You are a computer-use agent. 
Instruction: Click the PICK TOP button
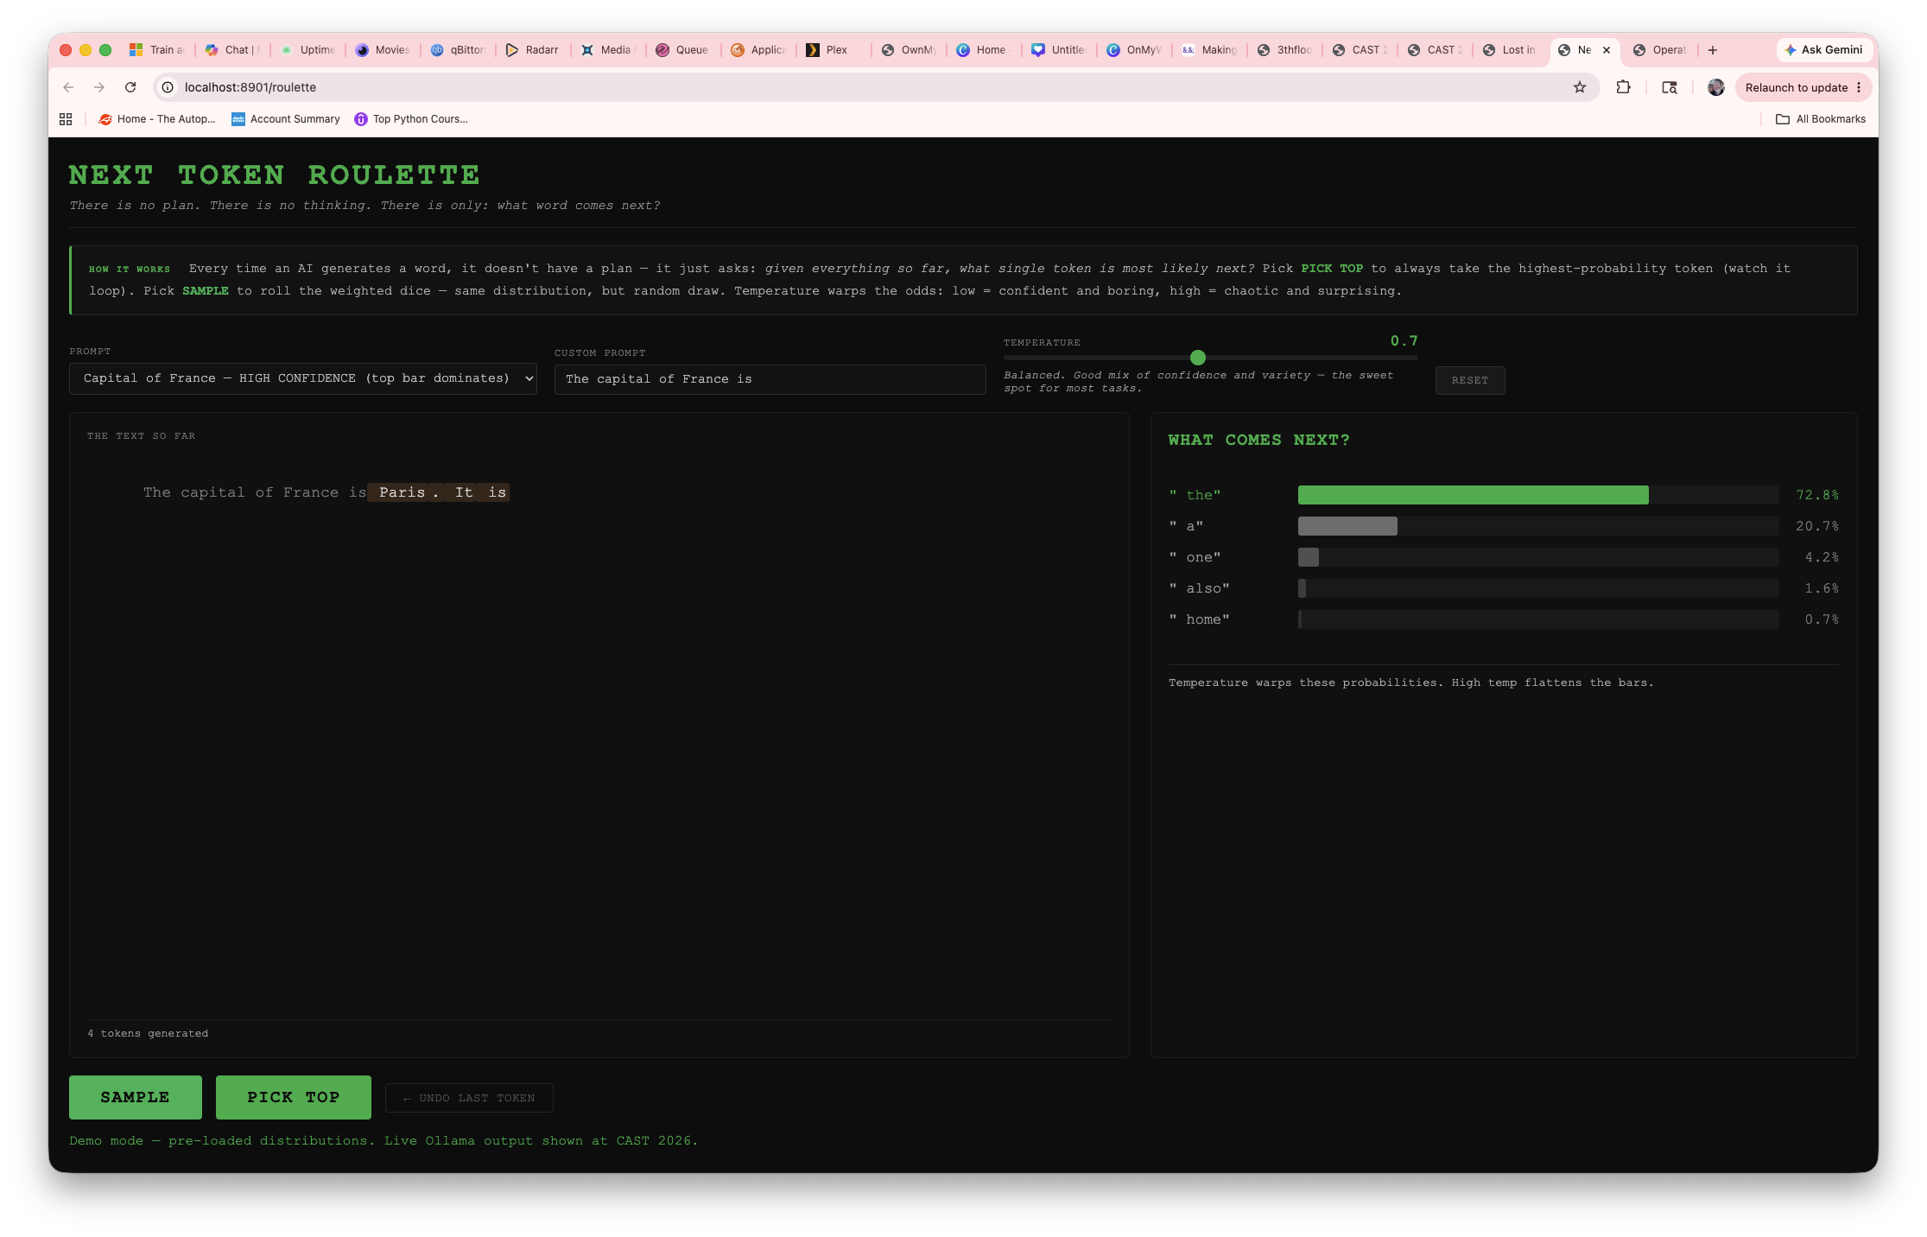pos(294,1097)
